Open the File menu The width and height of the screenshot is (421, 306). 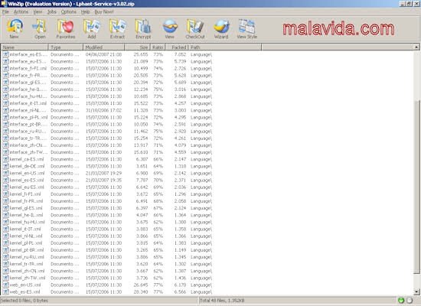click(5, 11)
